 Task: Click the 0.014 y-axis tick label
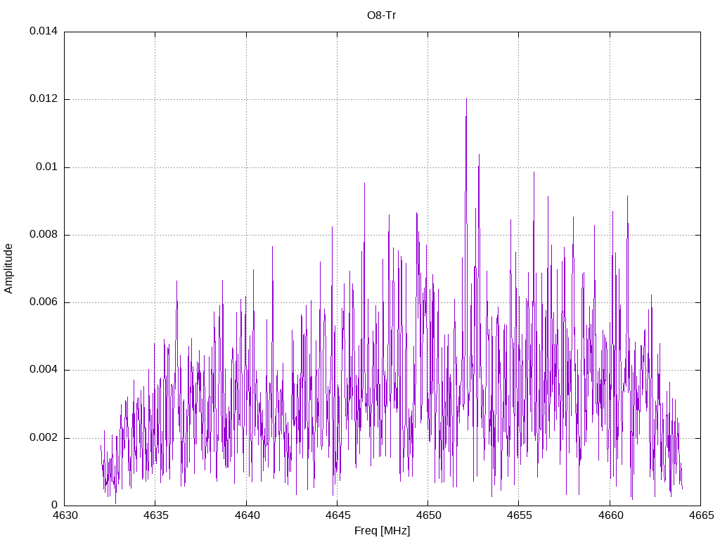tap(44, 31)
